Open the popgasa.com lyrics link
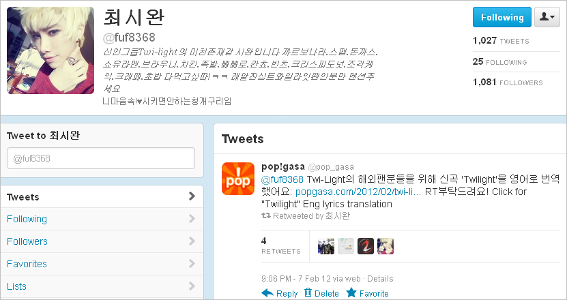Screen dimensions: 567x300 (x=358, y=192)
